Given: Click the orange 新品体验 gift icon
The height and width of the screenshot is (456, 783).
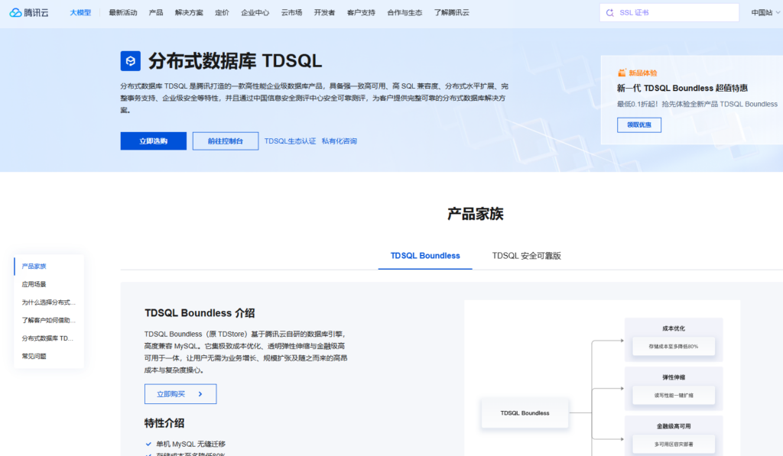Looking at the screenshot, I should [x=622, y=73].
